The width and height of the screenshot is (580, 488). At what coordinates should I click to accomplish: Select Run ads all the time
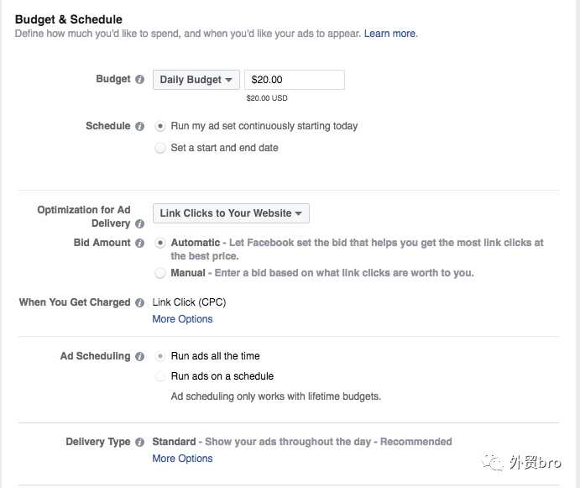[x=160, y=357]
